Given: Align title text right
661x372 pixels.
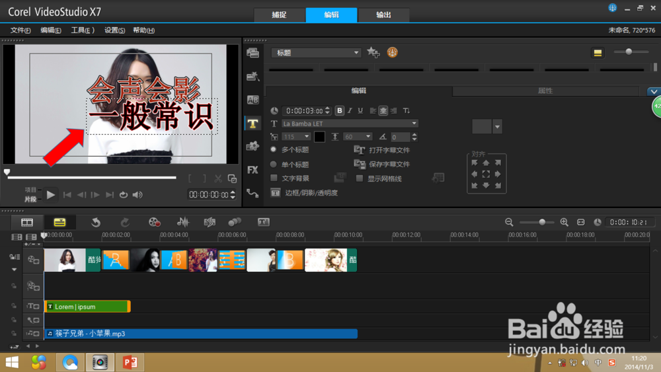Looking at the screenshot, I should coord(394,110).
